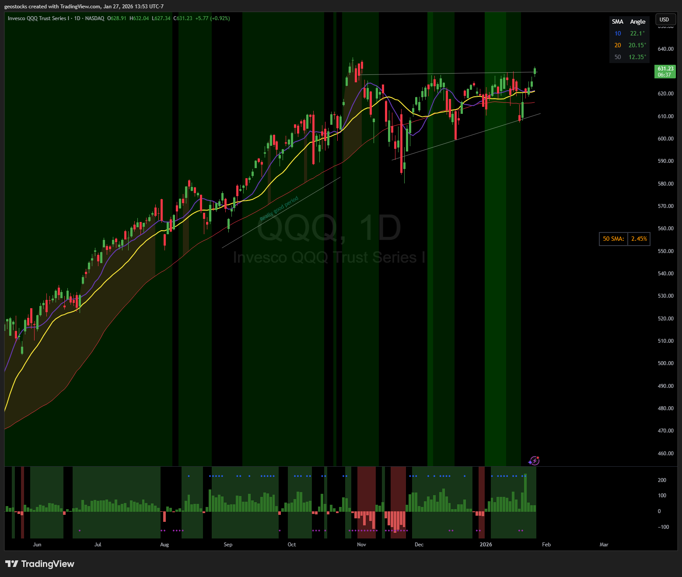Click the Aug label on time axis
The height and width of the screenshot is (577, 682).
coord(164,545)
